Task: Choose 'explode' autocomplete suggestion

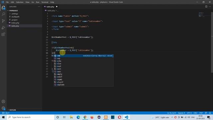Action: (x=84, y=85)
